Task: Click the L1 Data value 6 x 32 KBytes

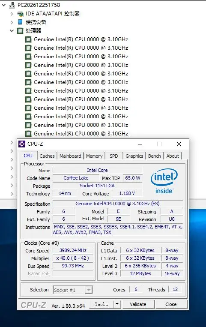Action: (x=140, y=250)
